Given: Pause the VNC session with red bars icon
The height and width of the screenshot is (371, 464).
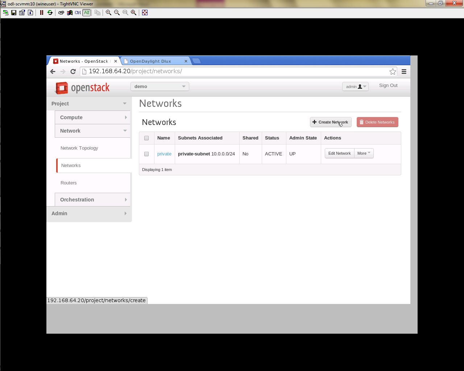Looking at the screenshot, I should click(x=42, y=12).
